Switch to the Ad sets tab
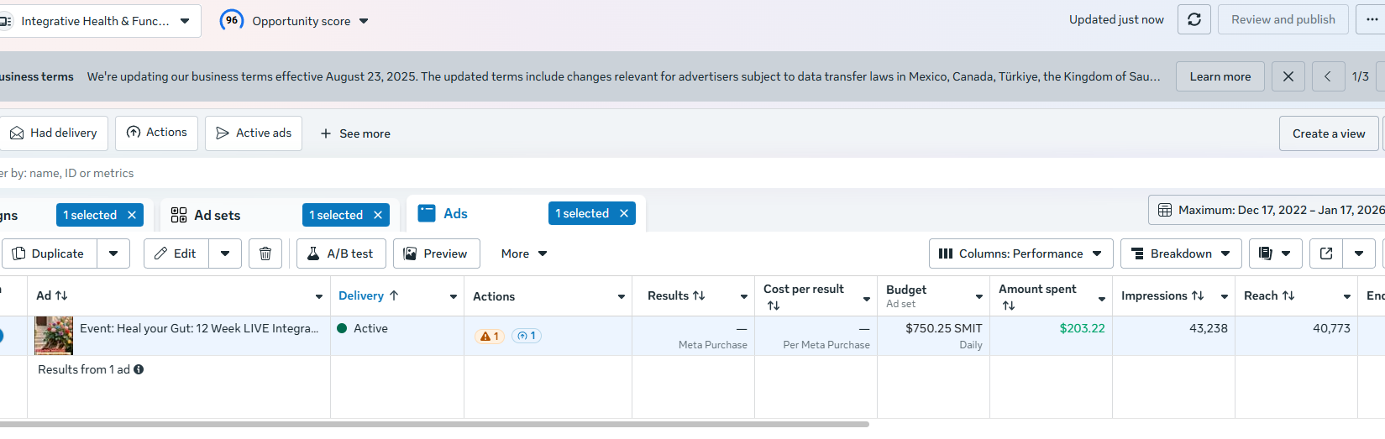The image size is (1385, 439). pos(218,215)
